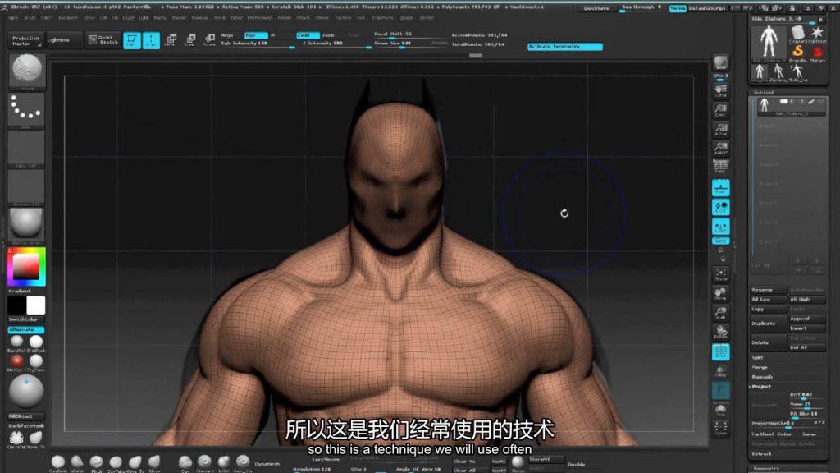The height and width of the screenshot is (473, 840).
Task: Toggle the Floor grid icon
Action: click(721, 188)
